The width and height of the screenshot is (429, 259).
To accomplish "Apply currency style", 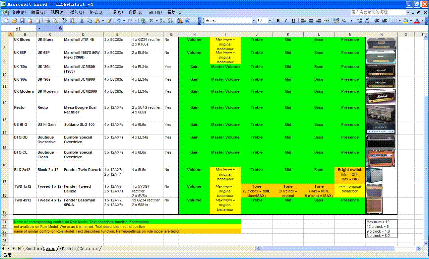I will pos(336,21).
